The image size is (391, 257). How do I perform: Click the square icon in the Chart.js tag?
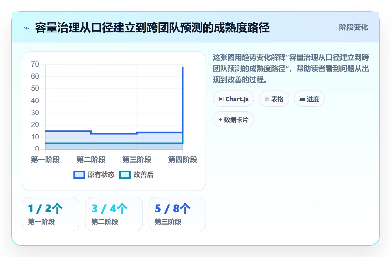[x=221, y=99]
